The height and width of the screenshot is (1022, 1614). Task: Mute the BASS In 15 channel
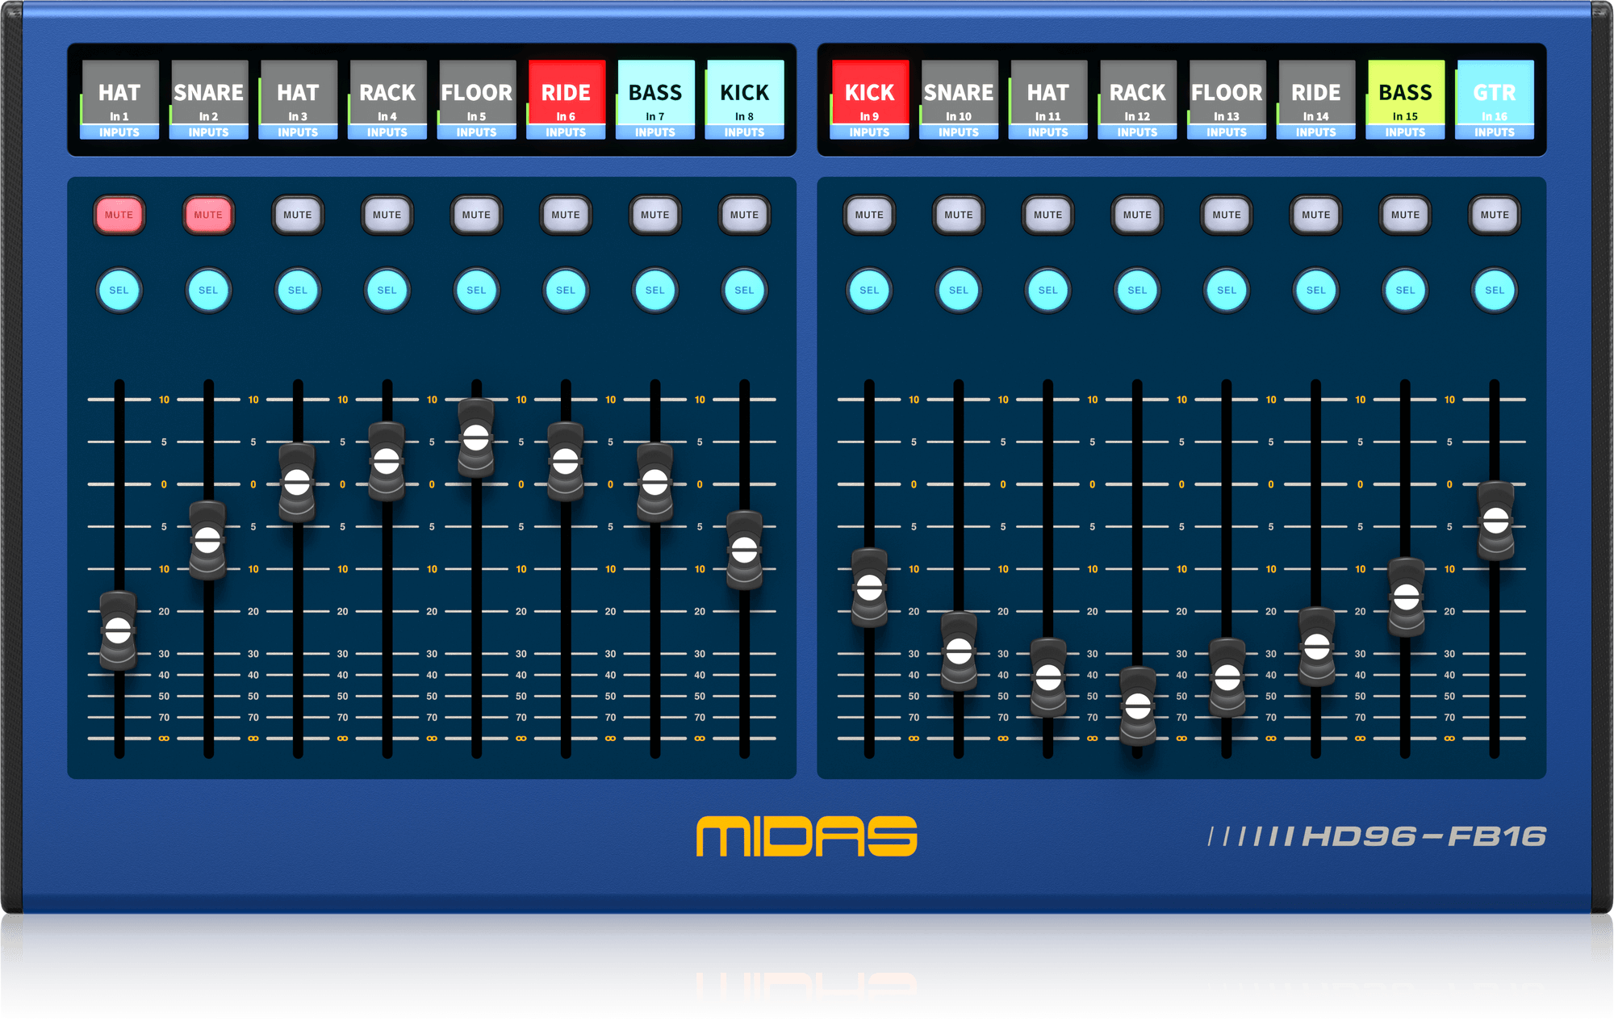[x=1404, y=215]
